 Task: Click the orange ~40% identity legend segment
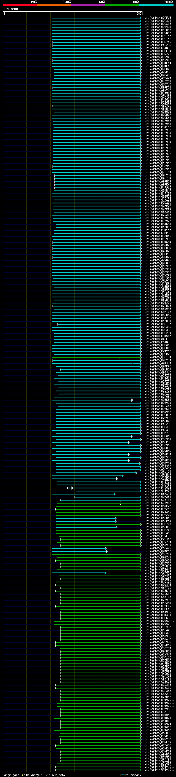54,5
